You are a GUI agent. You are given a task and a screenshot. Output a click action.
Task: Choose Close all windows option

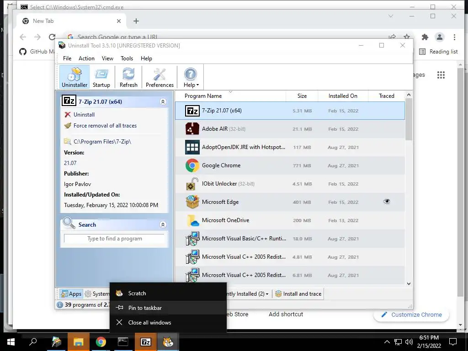click(x=168, y=322)
